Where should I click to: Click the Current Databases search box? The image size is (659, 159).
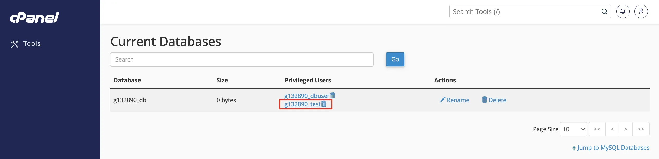tap(242, 59)
